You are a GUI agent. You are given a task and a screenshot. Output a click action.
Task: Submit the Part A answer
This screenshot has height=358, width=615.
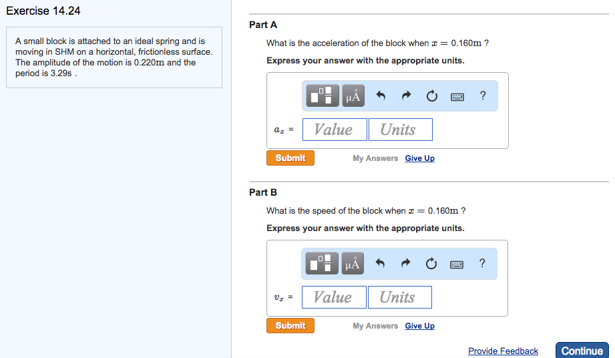point(290,158)
